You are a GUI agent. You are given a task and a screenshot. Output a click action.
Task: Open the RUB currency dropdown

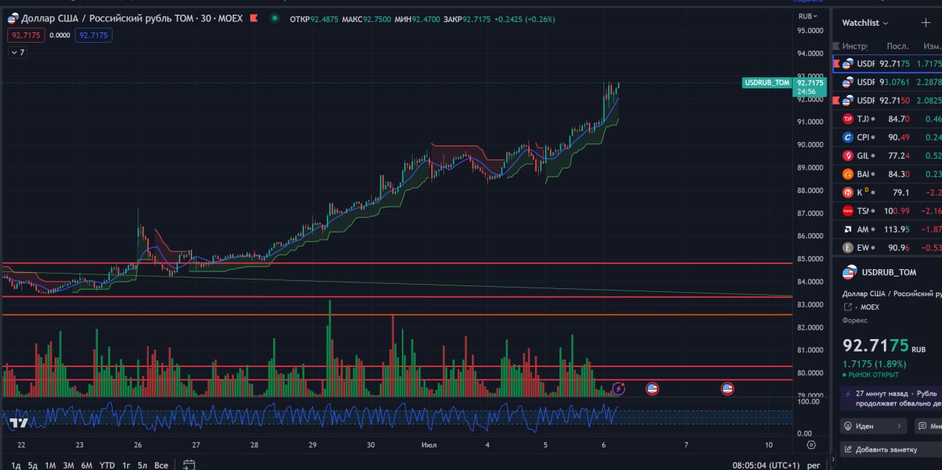click(808, 15)
